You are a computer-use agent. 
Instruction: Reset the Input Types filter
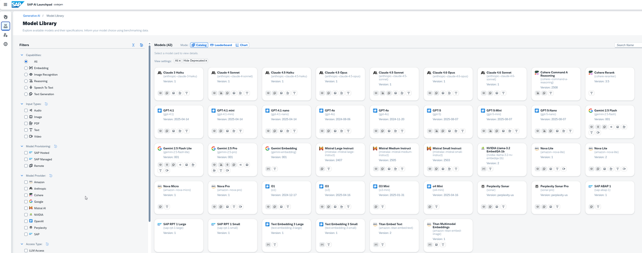click(x=46, y=104)
